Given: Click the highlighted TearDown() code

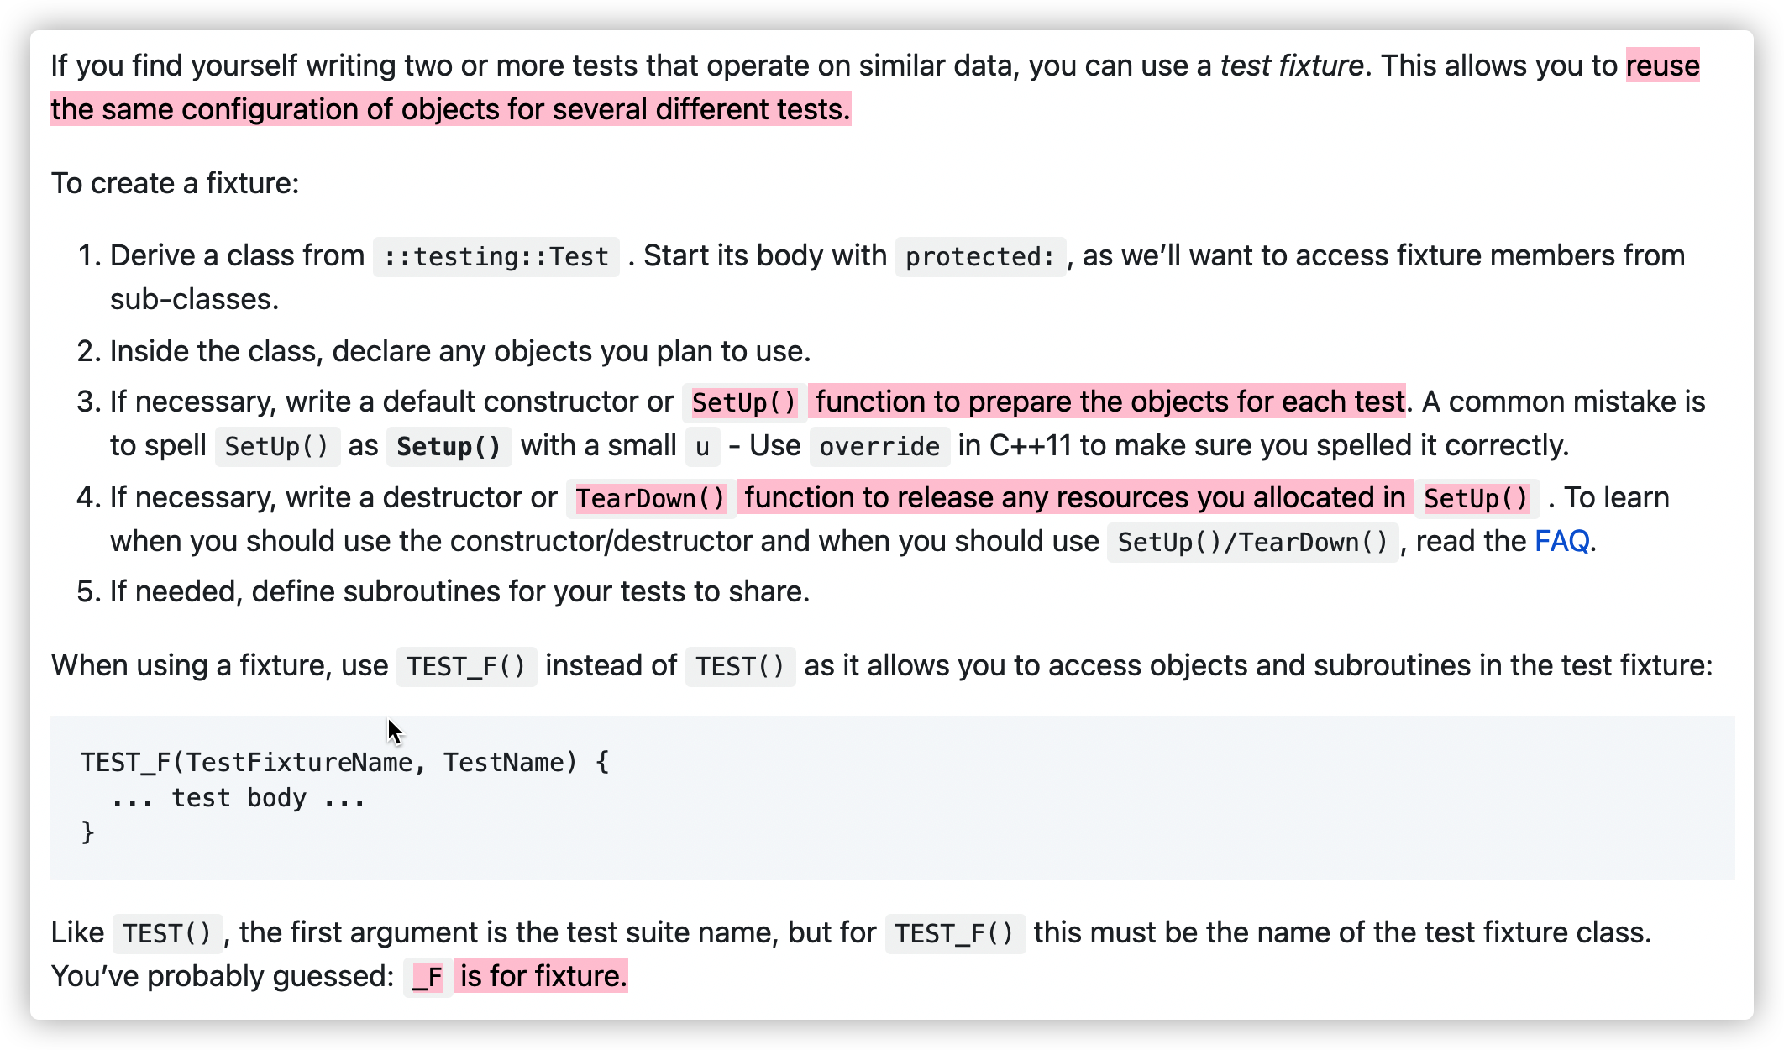Looking at the screenshot, I should 650,499.
